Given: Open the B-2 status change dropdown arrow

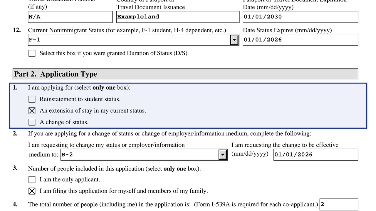Looking at the screenshot, I should tap(223, 155).
